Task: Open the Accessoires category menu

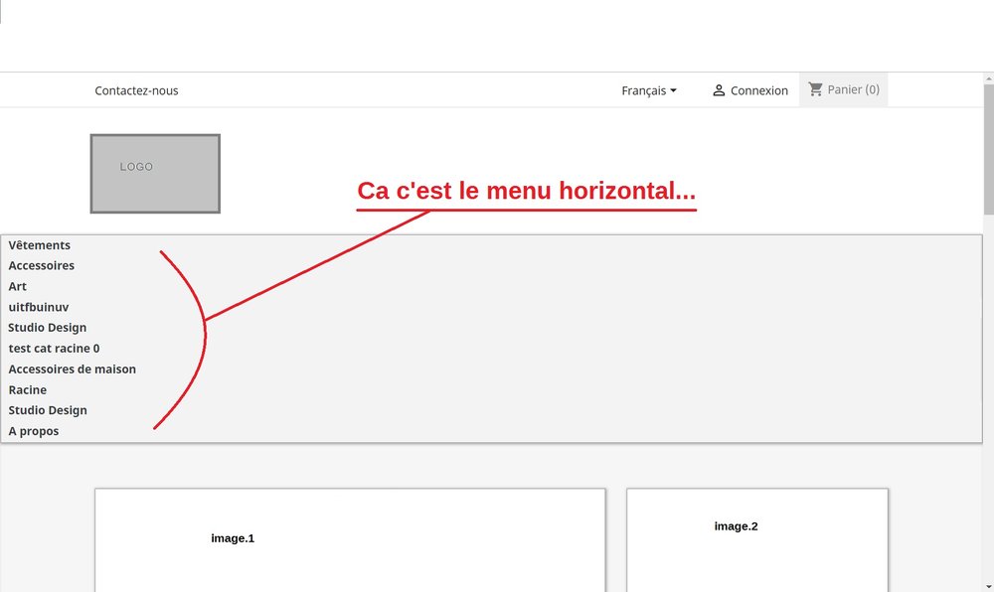Action: 41,265
